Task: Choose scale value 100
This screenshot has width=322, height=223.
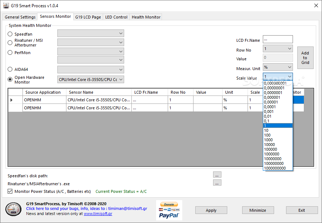Action: point(278,135)
